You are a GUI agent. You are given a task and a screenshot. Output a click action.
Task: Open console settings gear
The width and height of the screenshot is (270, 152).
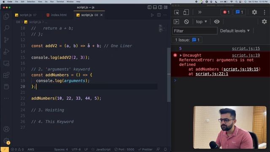(264, 22)
